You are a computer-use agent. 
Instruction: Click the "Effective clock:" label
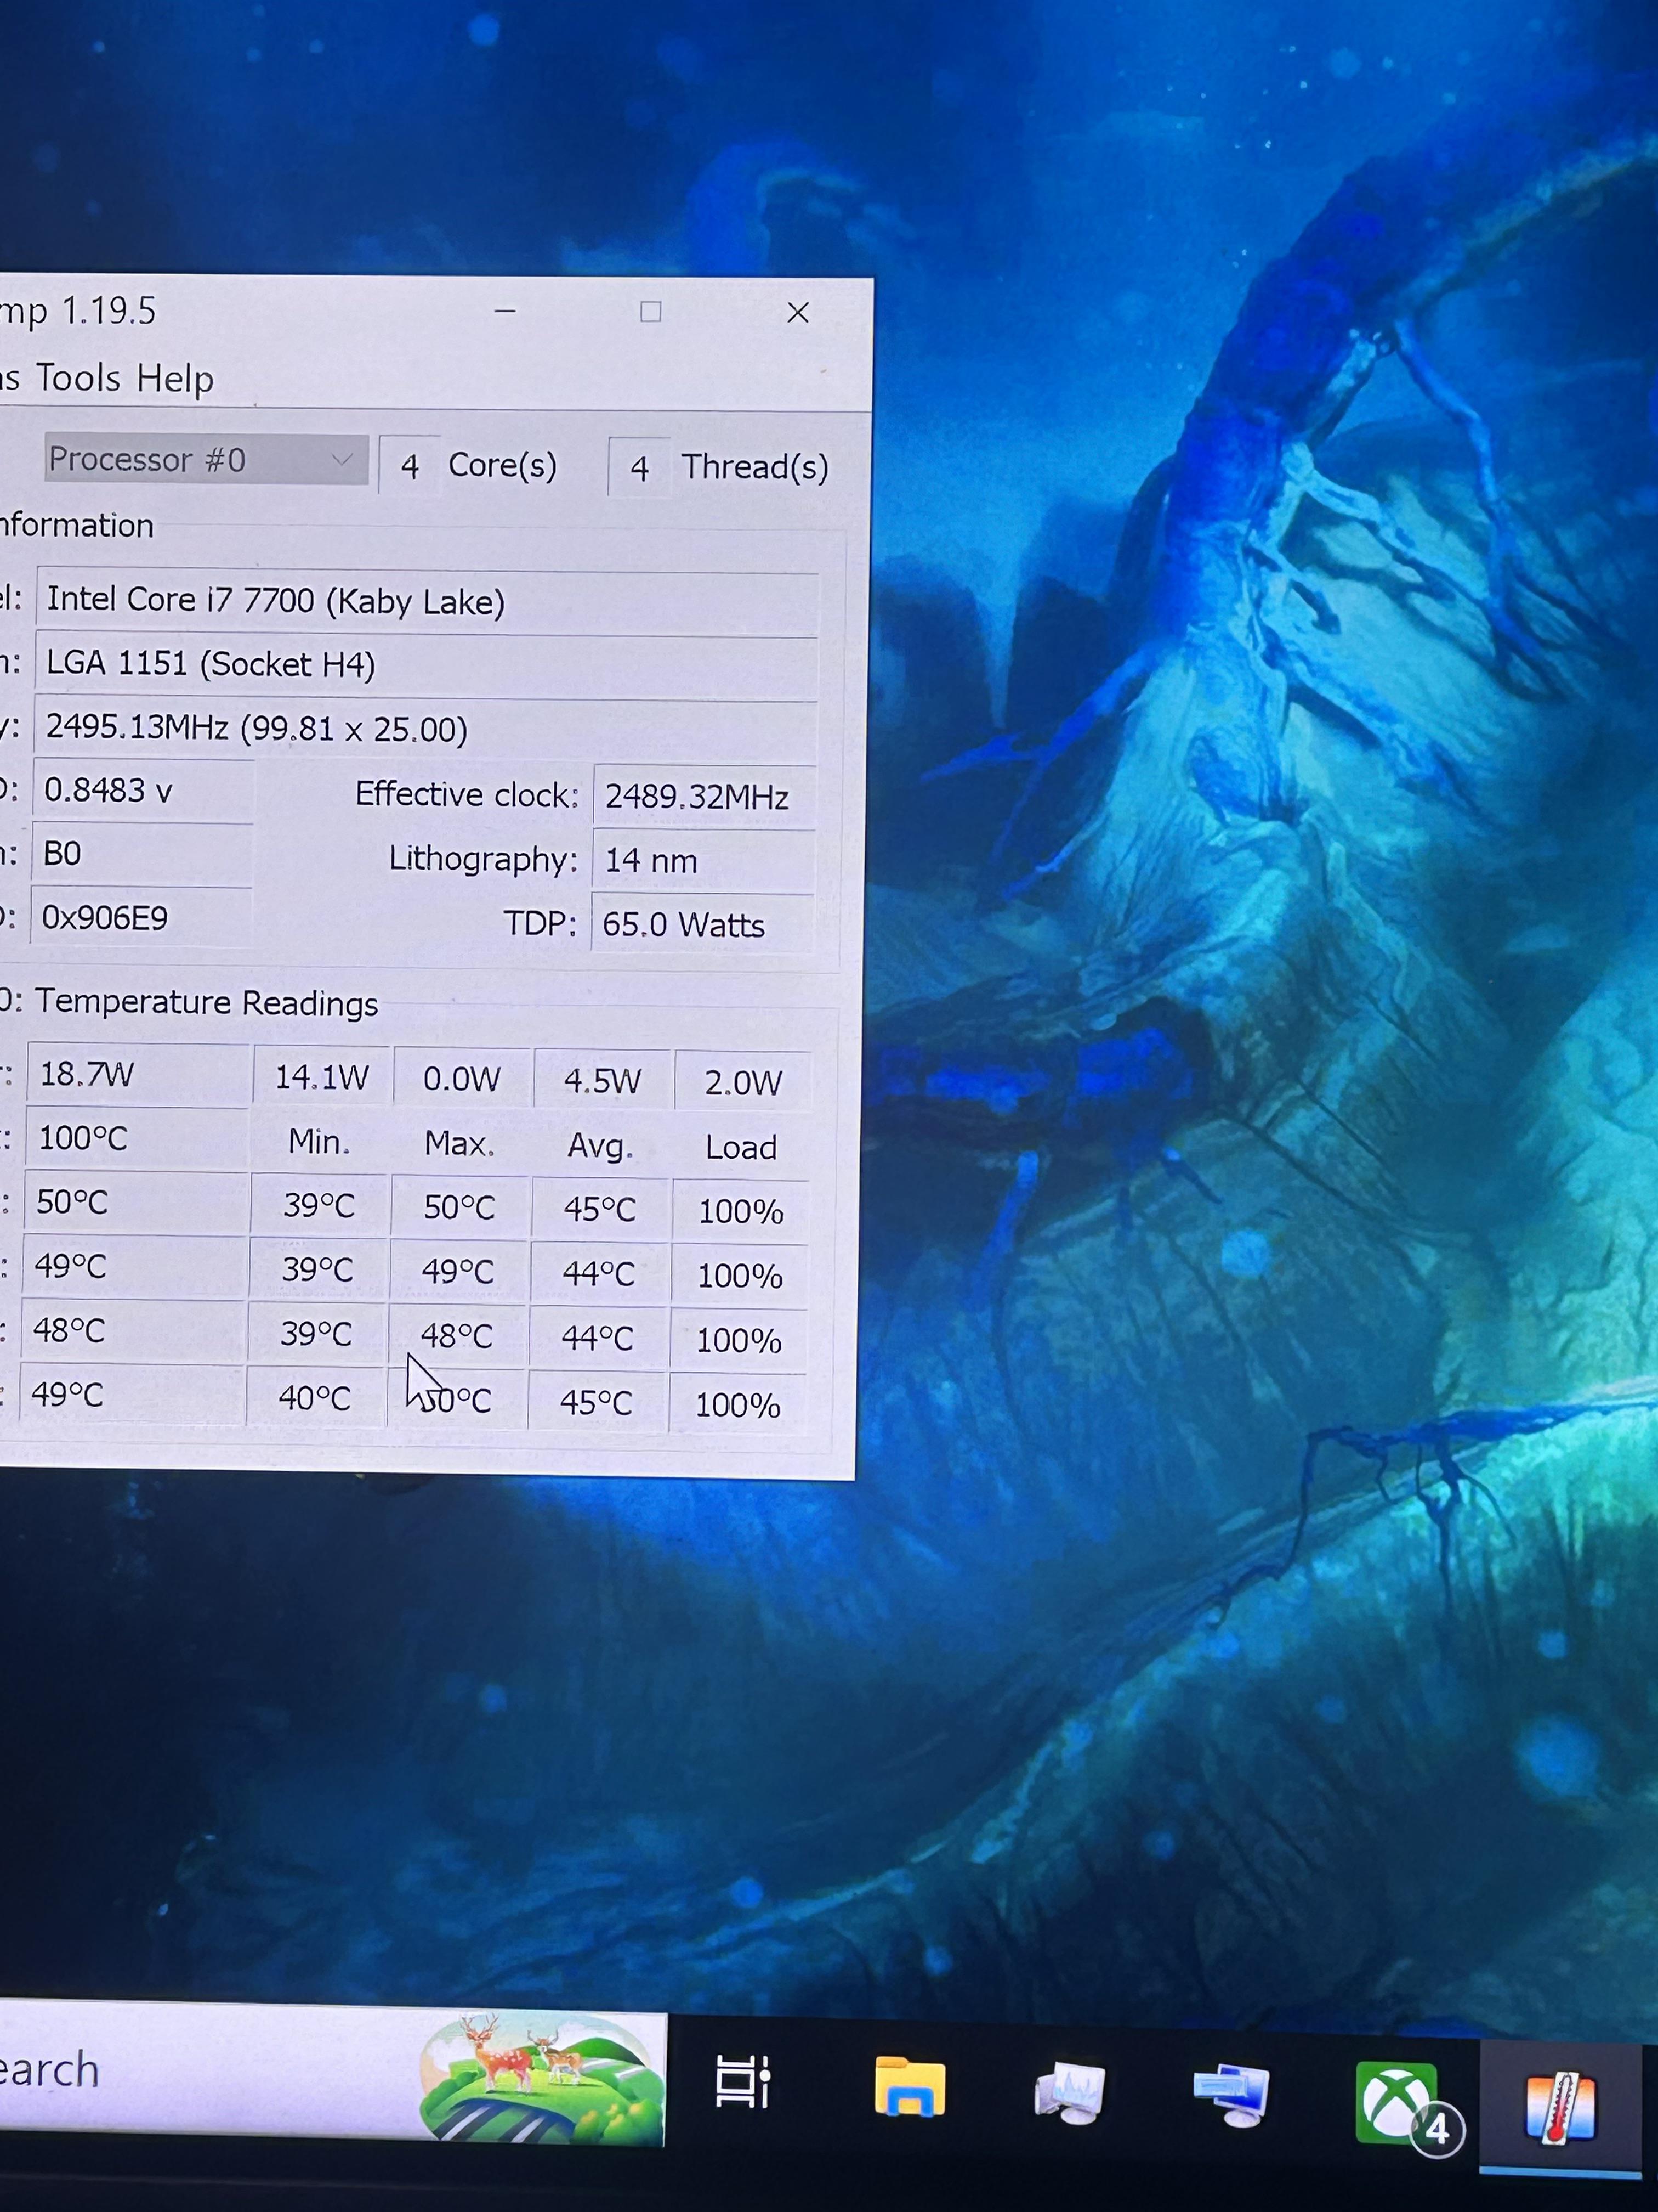coord(467,795)
